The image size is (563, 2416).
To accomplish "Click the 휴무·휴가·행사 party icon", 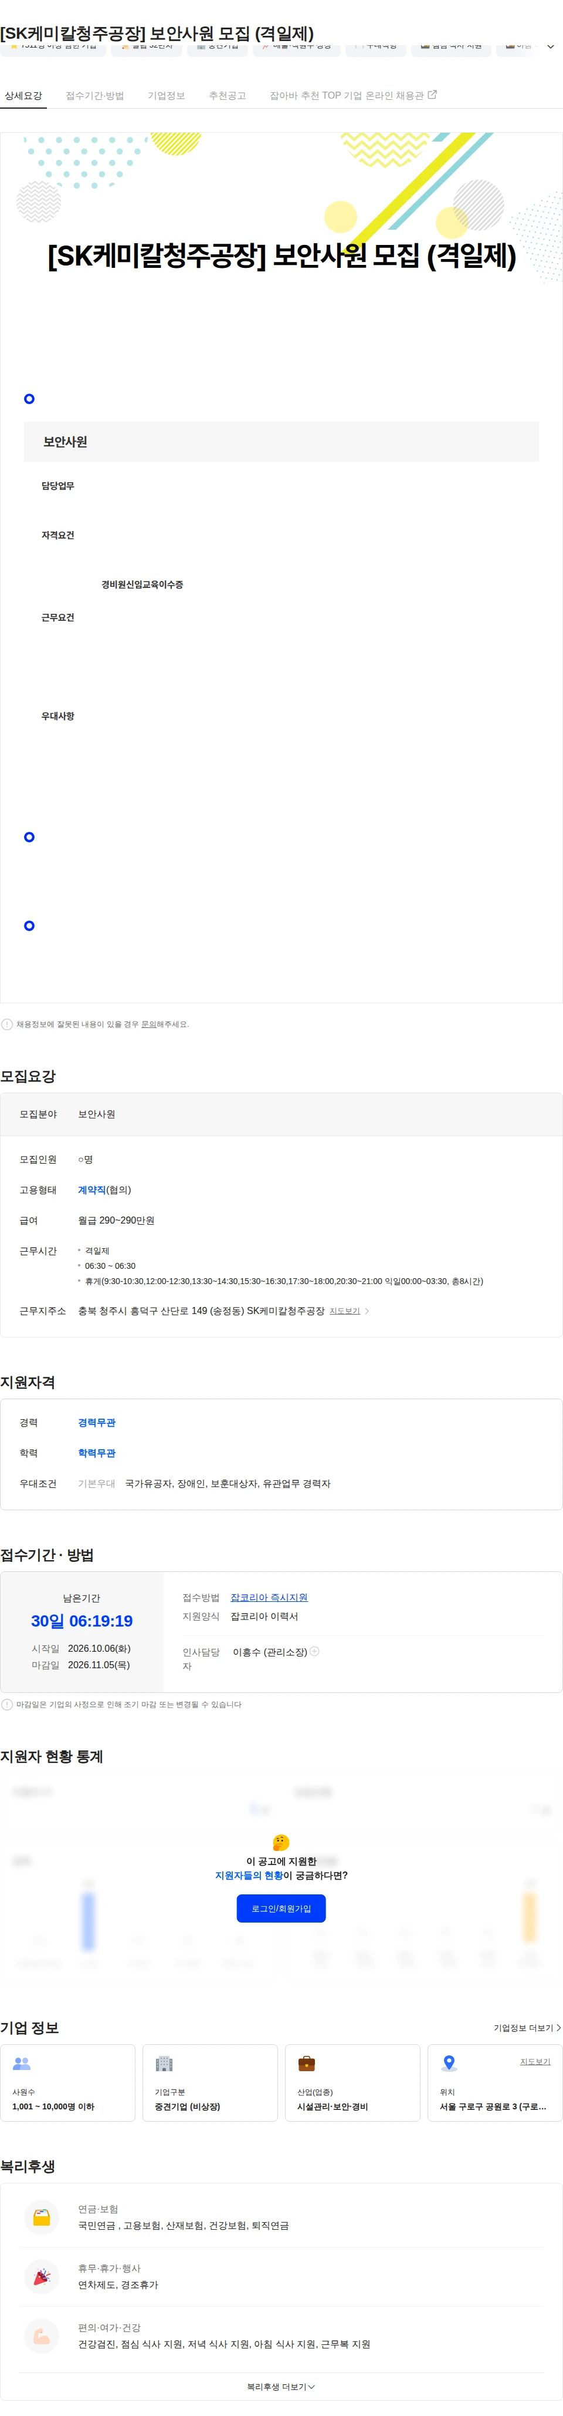I will click(x=41, y=2276).
